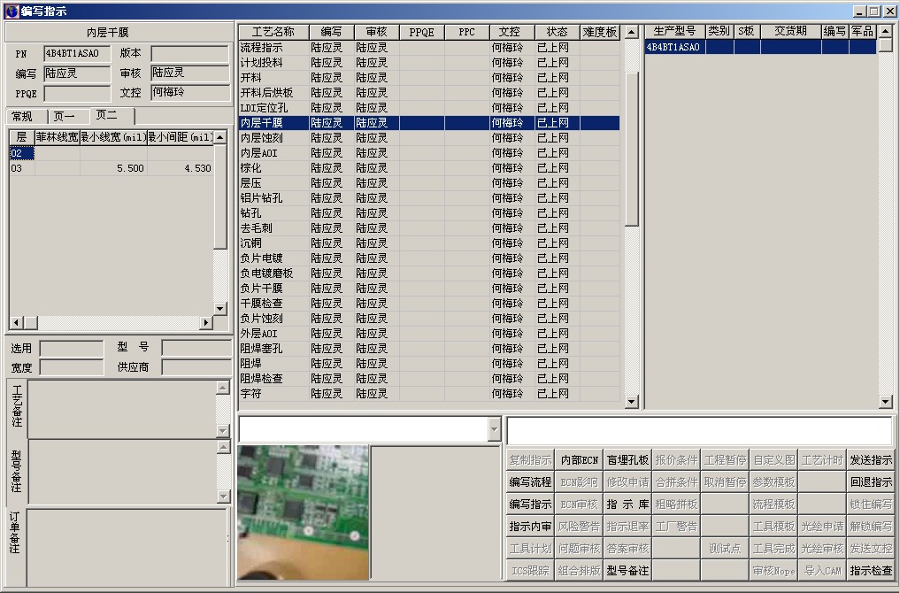Select the 铝片钻孔 row

(x=429, y=198)
